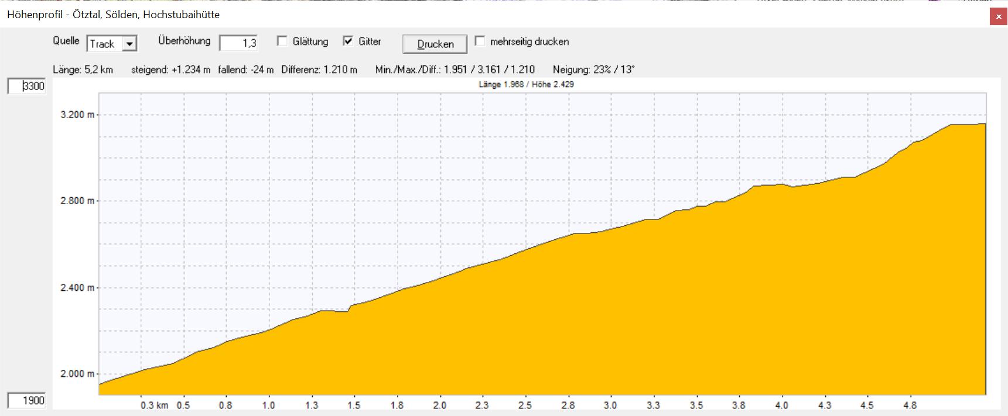Click the 1900 minimum elevation field
Image resolution: width=1008 pixels, height=416 pixels.
(x=26, y=401)
